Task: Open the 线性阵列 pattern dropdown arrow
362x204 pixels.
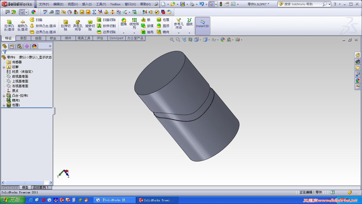Action: click(x=134, y=33)
